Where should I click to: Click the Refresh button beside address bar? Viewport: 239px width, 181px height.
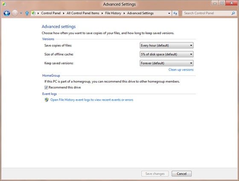(x=175, y=13)
